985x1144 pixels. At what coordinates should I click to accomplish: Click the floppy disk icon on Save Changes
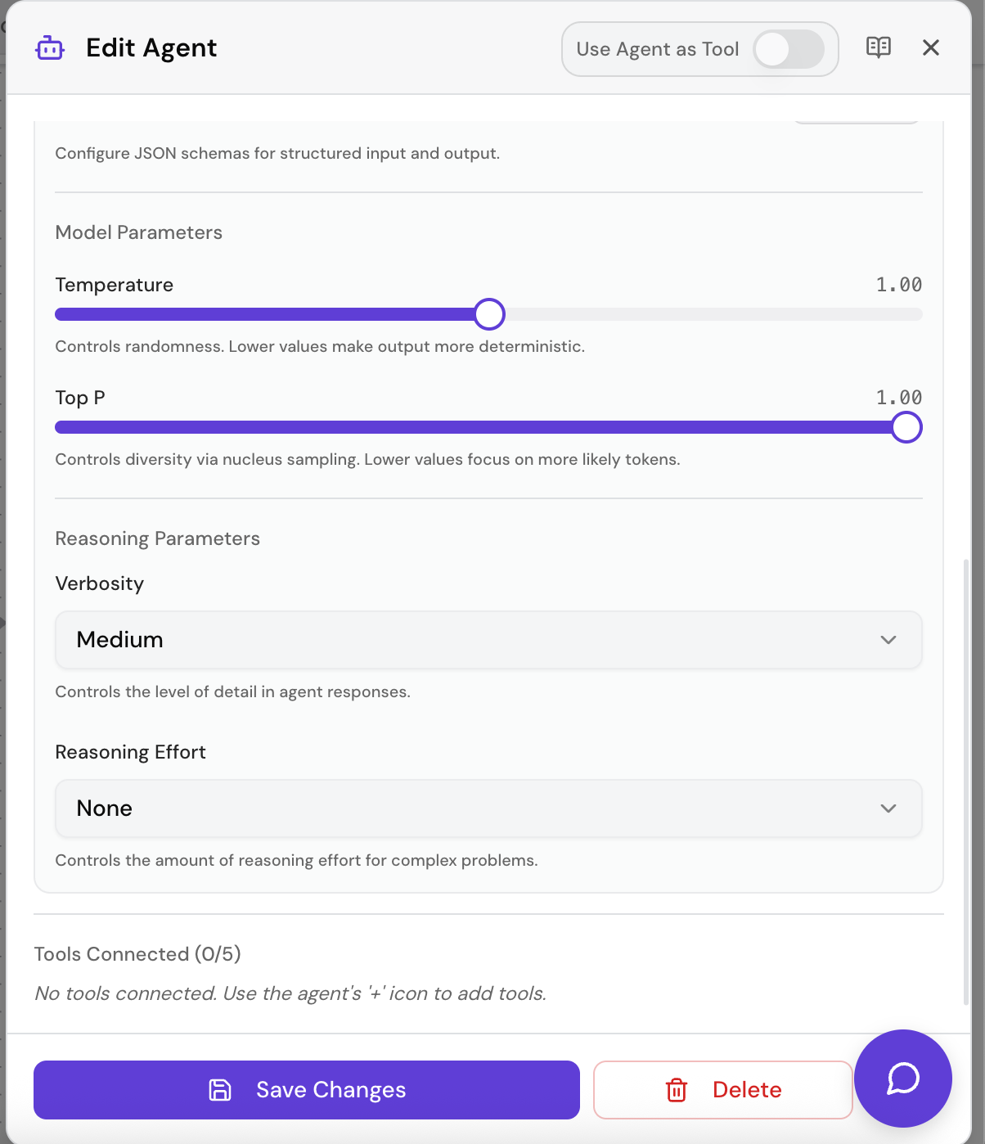221,1088
